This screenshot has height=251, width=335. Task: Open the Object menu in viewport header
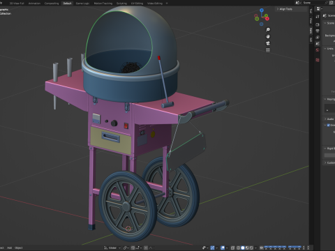pyautogui.click(x=19, y=248)
